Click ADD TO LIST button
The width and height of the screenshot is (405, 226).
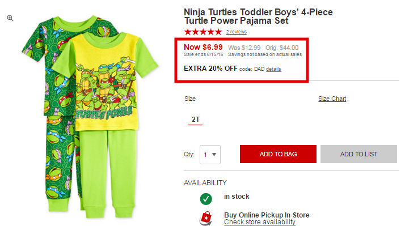click(358, 154)
